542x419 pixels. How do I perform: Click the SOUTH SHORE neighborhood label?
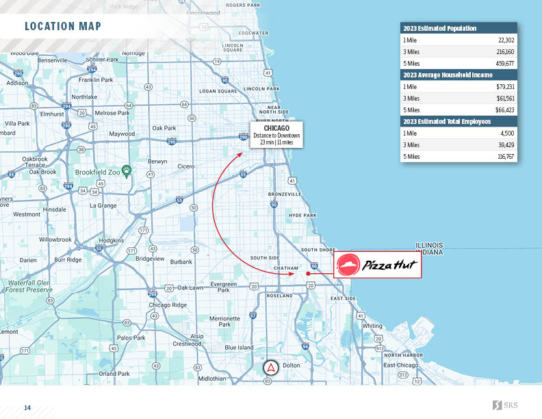coord(318,250)
